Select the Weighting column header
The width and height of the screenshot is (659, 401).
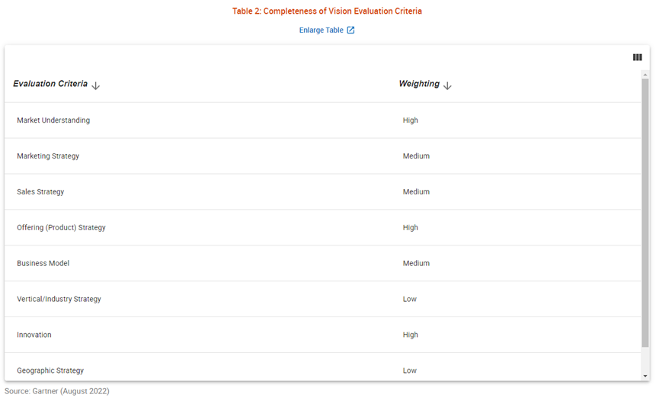point(419,84)
